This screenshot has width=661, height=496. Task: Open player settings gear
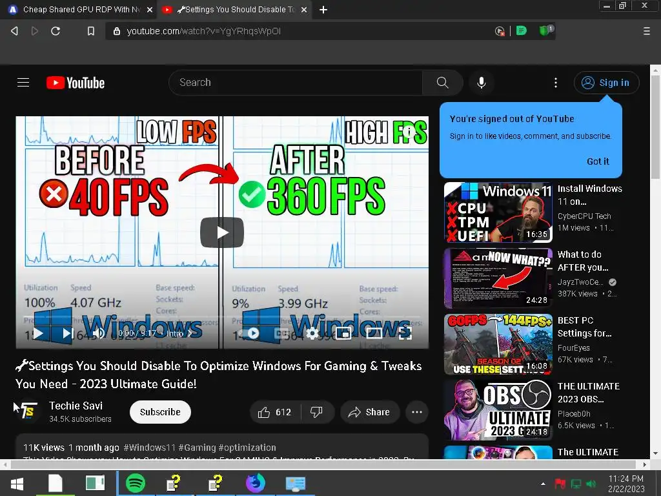click(x=312, y=334)
